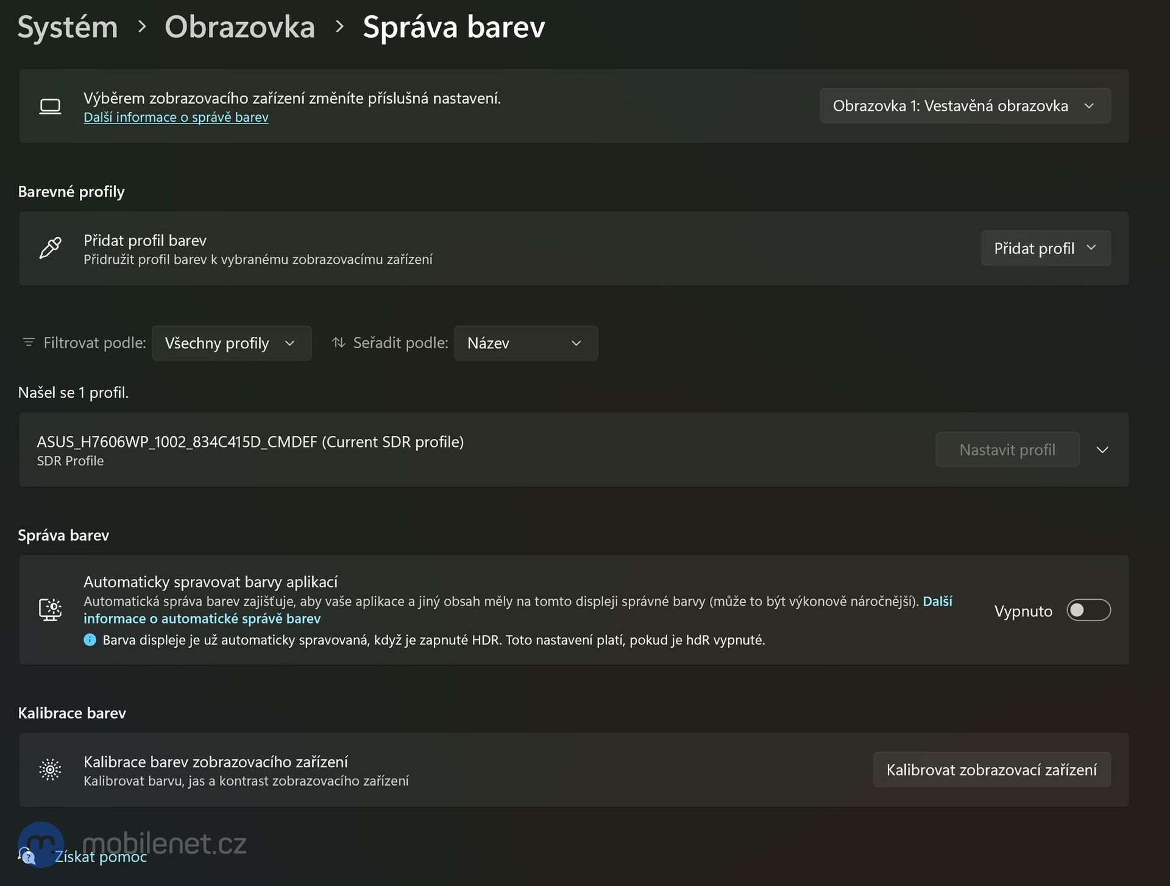Click Kalibrovat zobrazovací zařízení button
Viewport: 1170px width, 886px height.
991,770
